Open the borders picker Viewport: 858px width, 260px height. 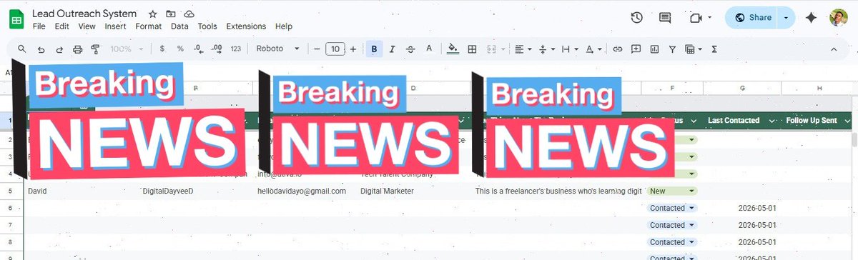click(472, 49)
